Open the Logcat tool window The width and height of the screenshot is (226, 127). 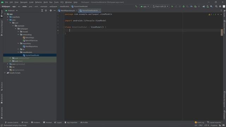[x=58, y=122]
